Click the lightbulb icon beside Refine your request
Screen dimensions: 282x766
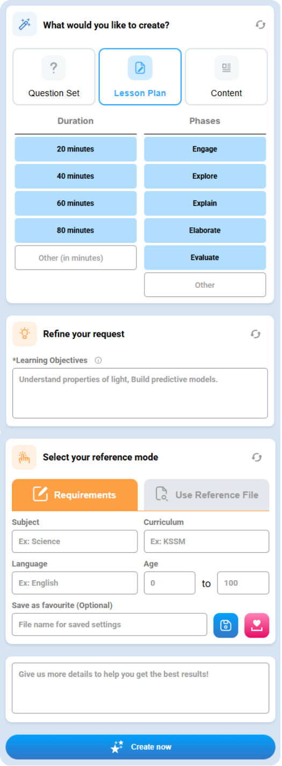click(25, 334)
